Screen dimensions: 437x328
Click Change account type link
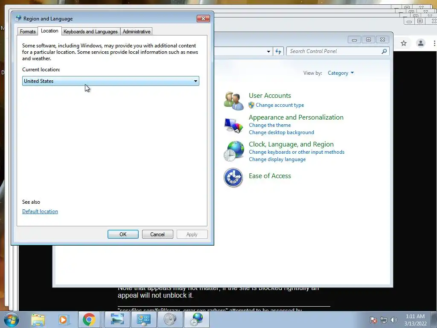coord(280,105)
